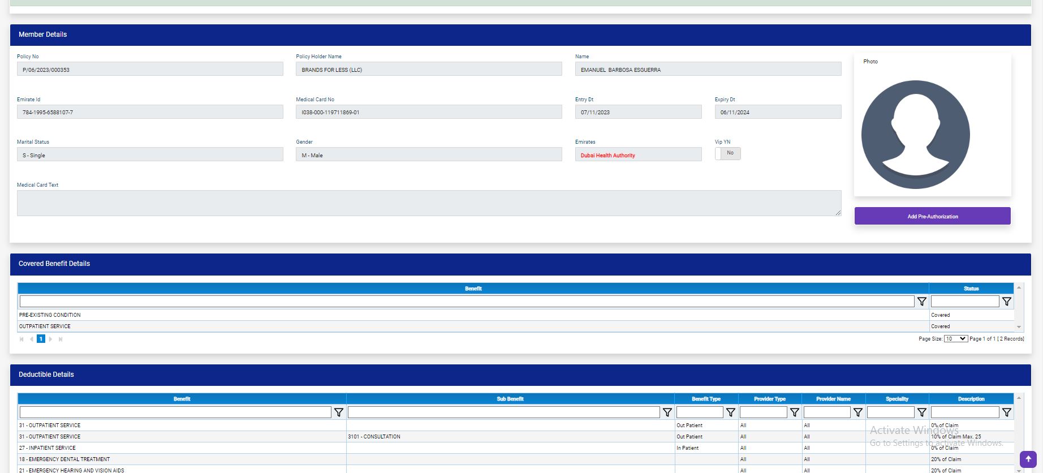Click filter icon for Covered Benefit Status column
Screen dimensions: 1043x473
point(1006,302)
